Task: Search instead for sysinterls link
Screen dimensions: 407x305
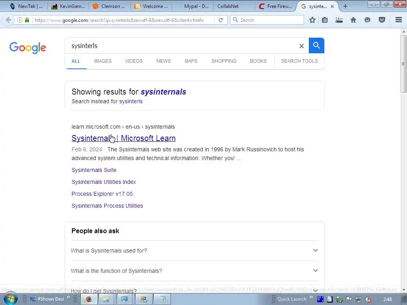Action: (x=131, y=101)
